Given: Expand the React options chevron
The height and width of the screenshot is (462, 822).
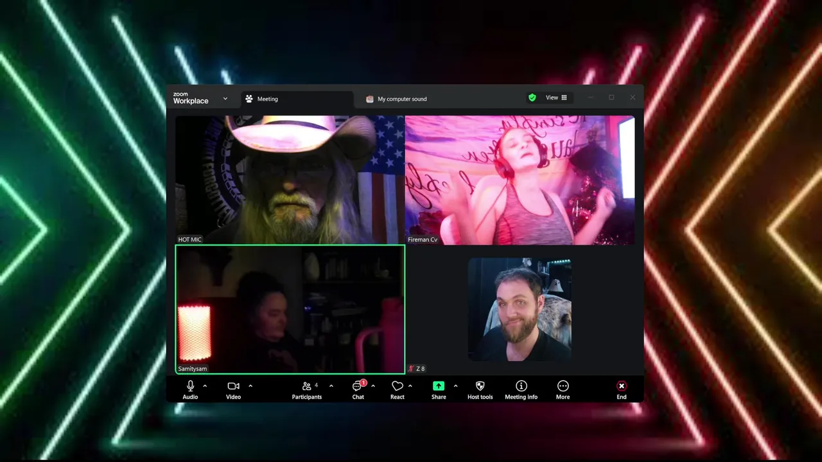Looking at the screenshot, I should coord(410,386).
